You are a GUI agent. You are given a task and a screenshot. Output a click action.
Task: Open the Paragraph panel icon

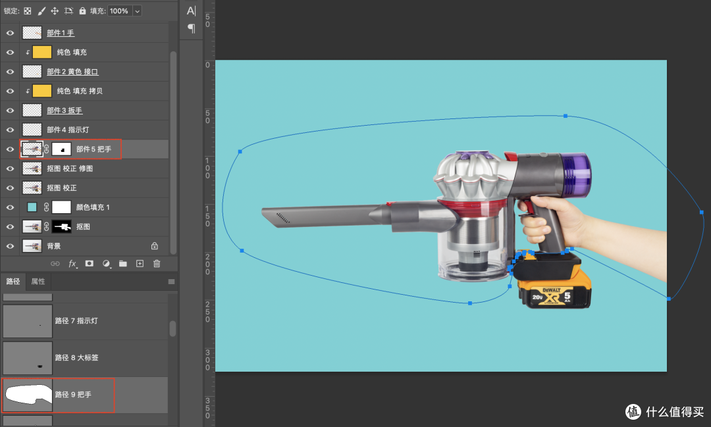[x=192, y=28]
